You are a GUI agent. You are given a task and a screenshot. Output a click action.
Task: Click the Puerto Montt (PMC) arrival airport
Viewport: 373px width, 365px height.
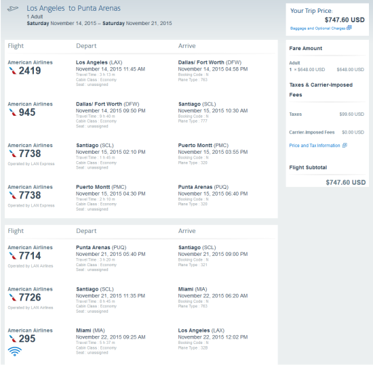pyautogui.click(x=203, y=146)
